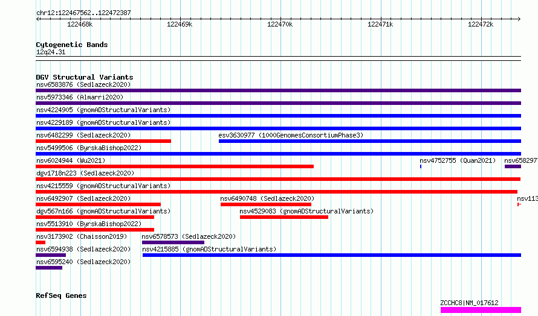Image resolution: width=538 pixels, height=316 pixels.
Task: Click the RefSeq Genes track title
Action: [61, 296]
